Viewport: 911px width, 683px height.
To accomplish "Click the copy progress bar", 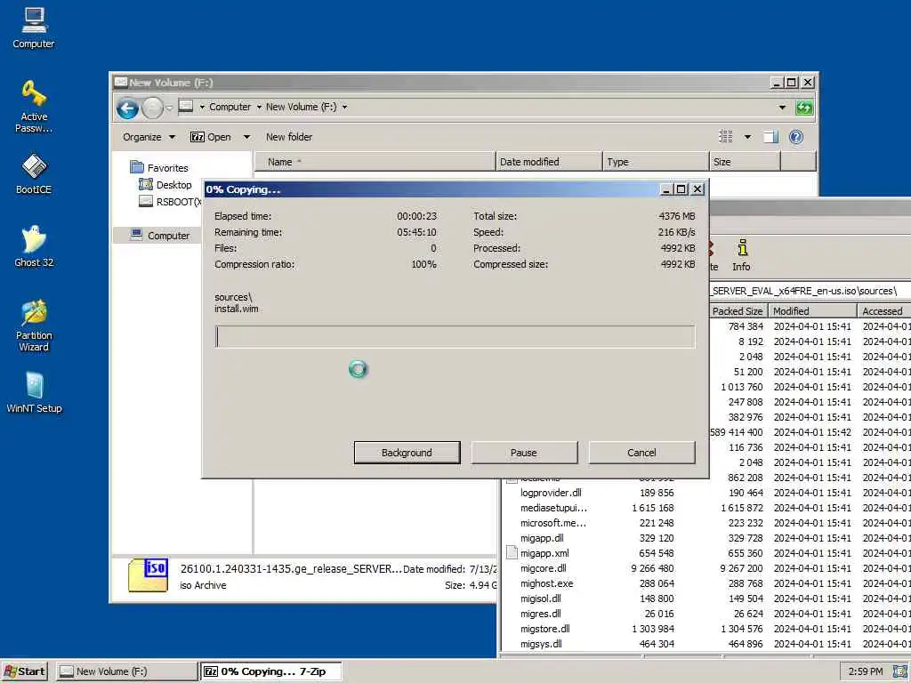I will pos(455,337).
